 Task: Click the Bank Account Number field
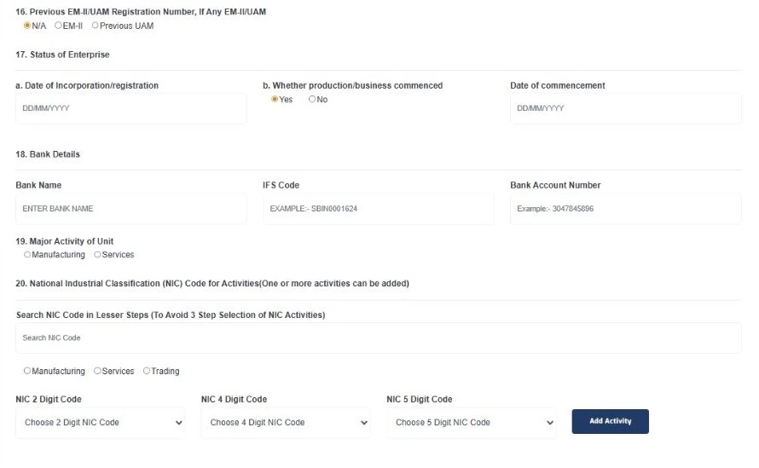pyautogui.click(x=625, y=209)
